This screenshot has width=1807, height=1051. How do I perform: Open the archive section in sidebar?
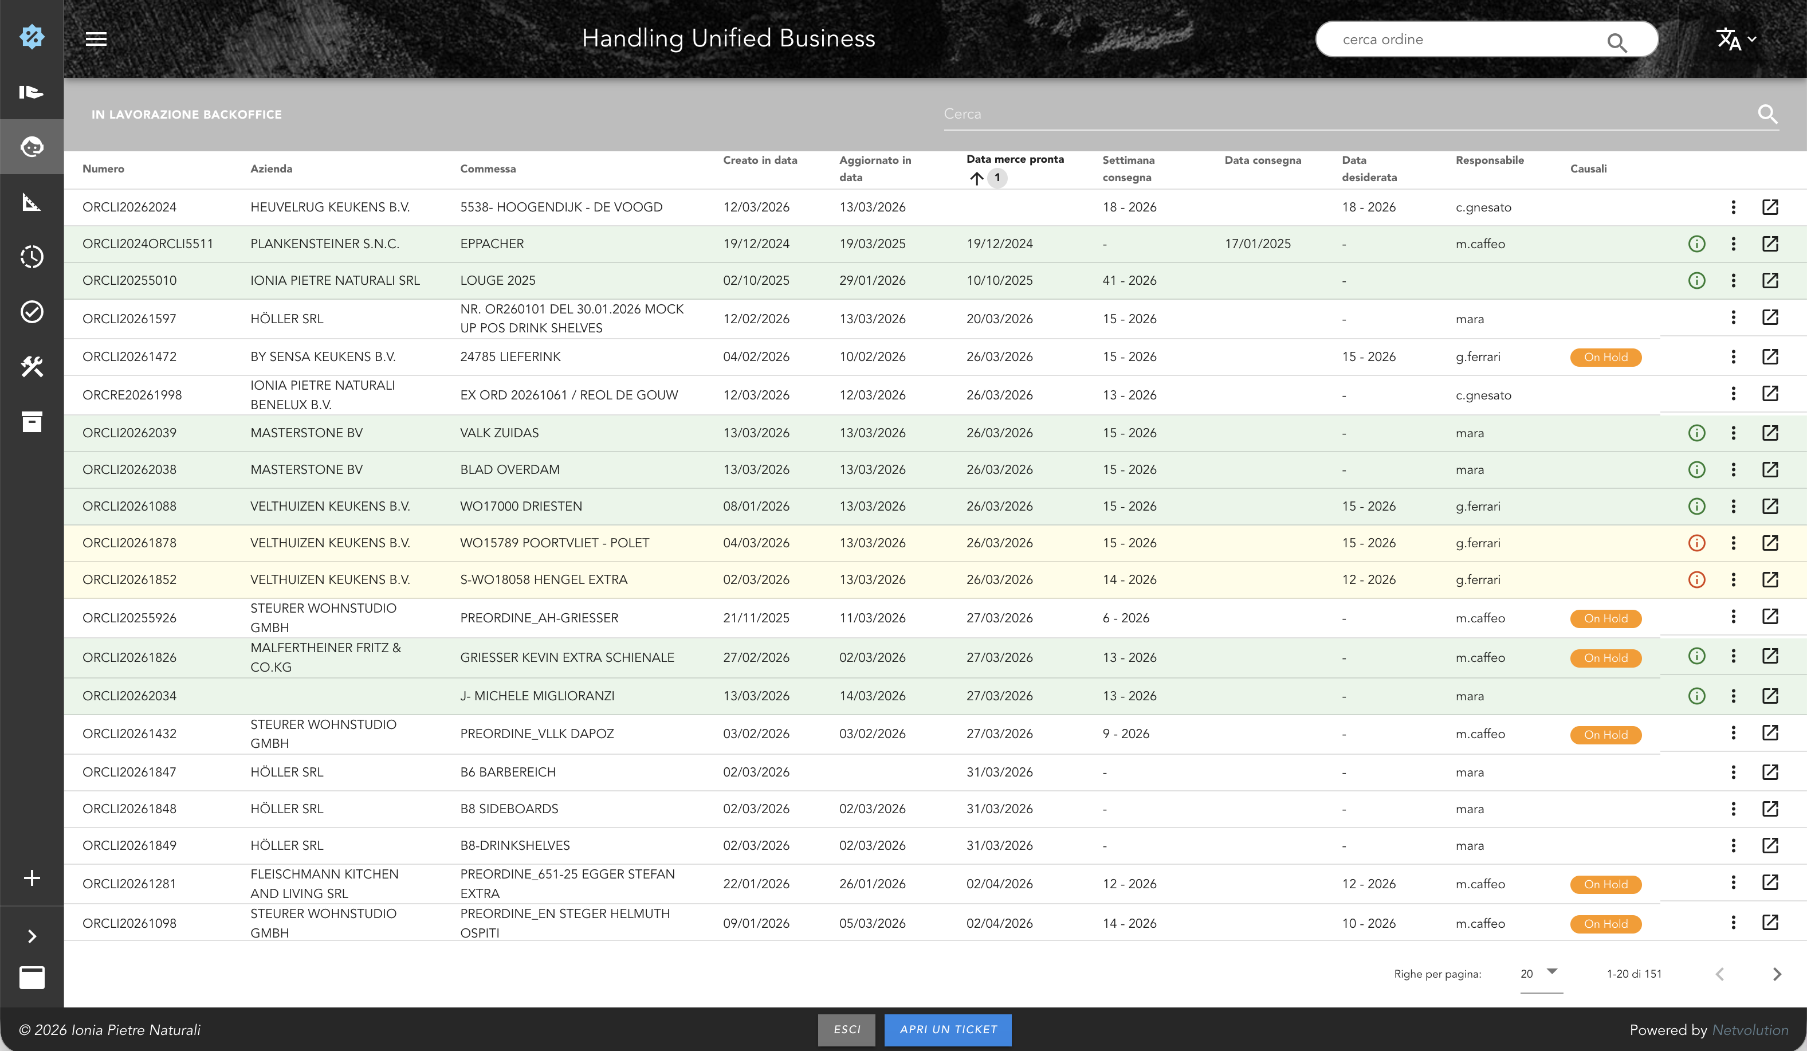point(32,422)
